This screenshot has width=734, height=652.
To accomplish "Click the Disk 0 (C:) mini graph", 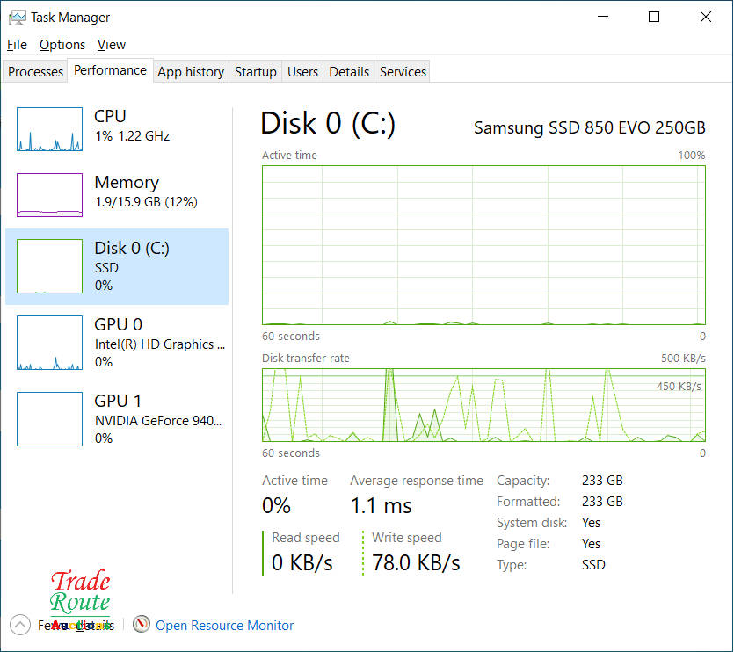I will [x=49, y=265].
